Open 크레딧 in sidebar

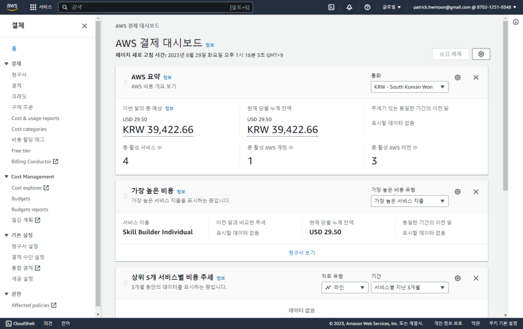tap(19, 96)
